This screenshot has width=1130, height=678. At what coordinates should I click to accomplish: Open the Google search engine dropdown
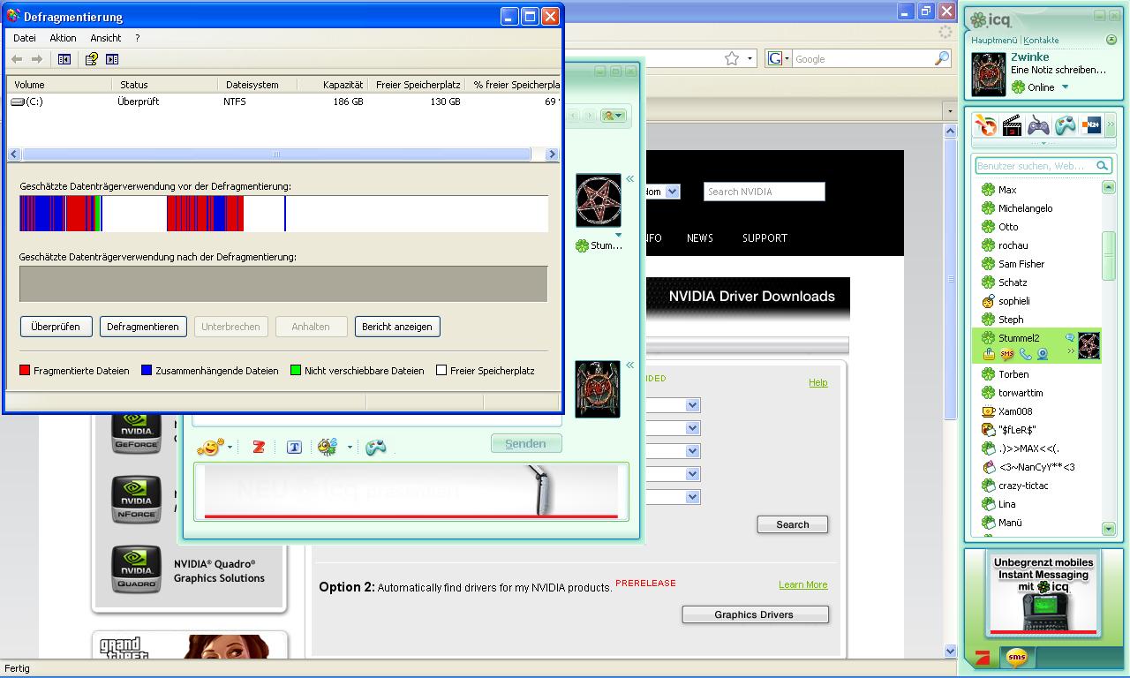tap(779, 59)
